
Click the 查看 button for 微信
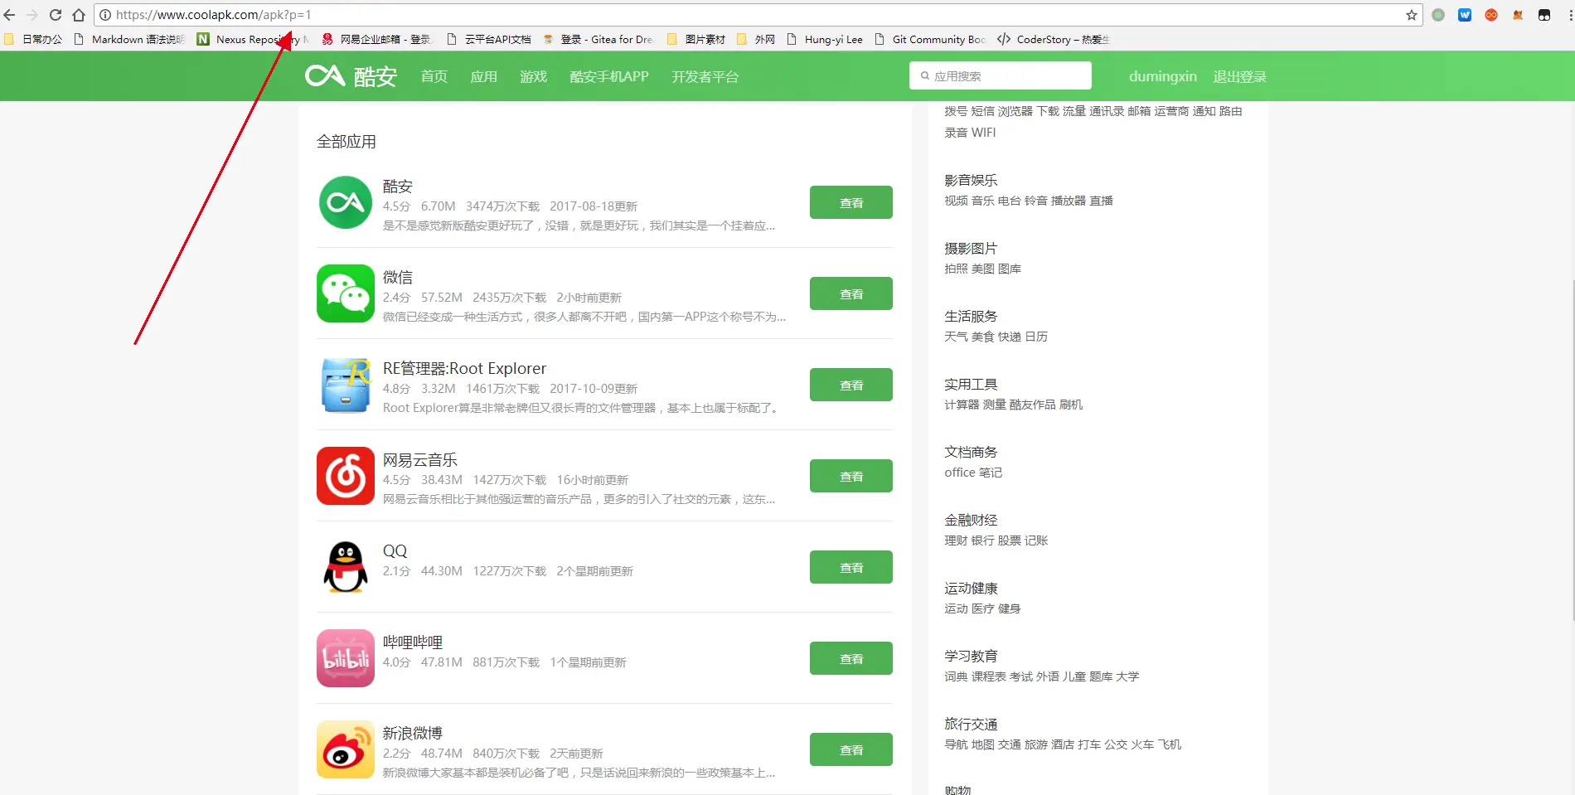pyautogui.click(x=851, y=293)
